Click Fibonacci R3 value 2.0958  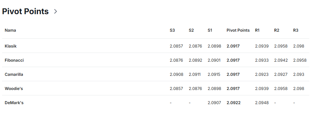(300, 60)
